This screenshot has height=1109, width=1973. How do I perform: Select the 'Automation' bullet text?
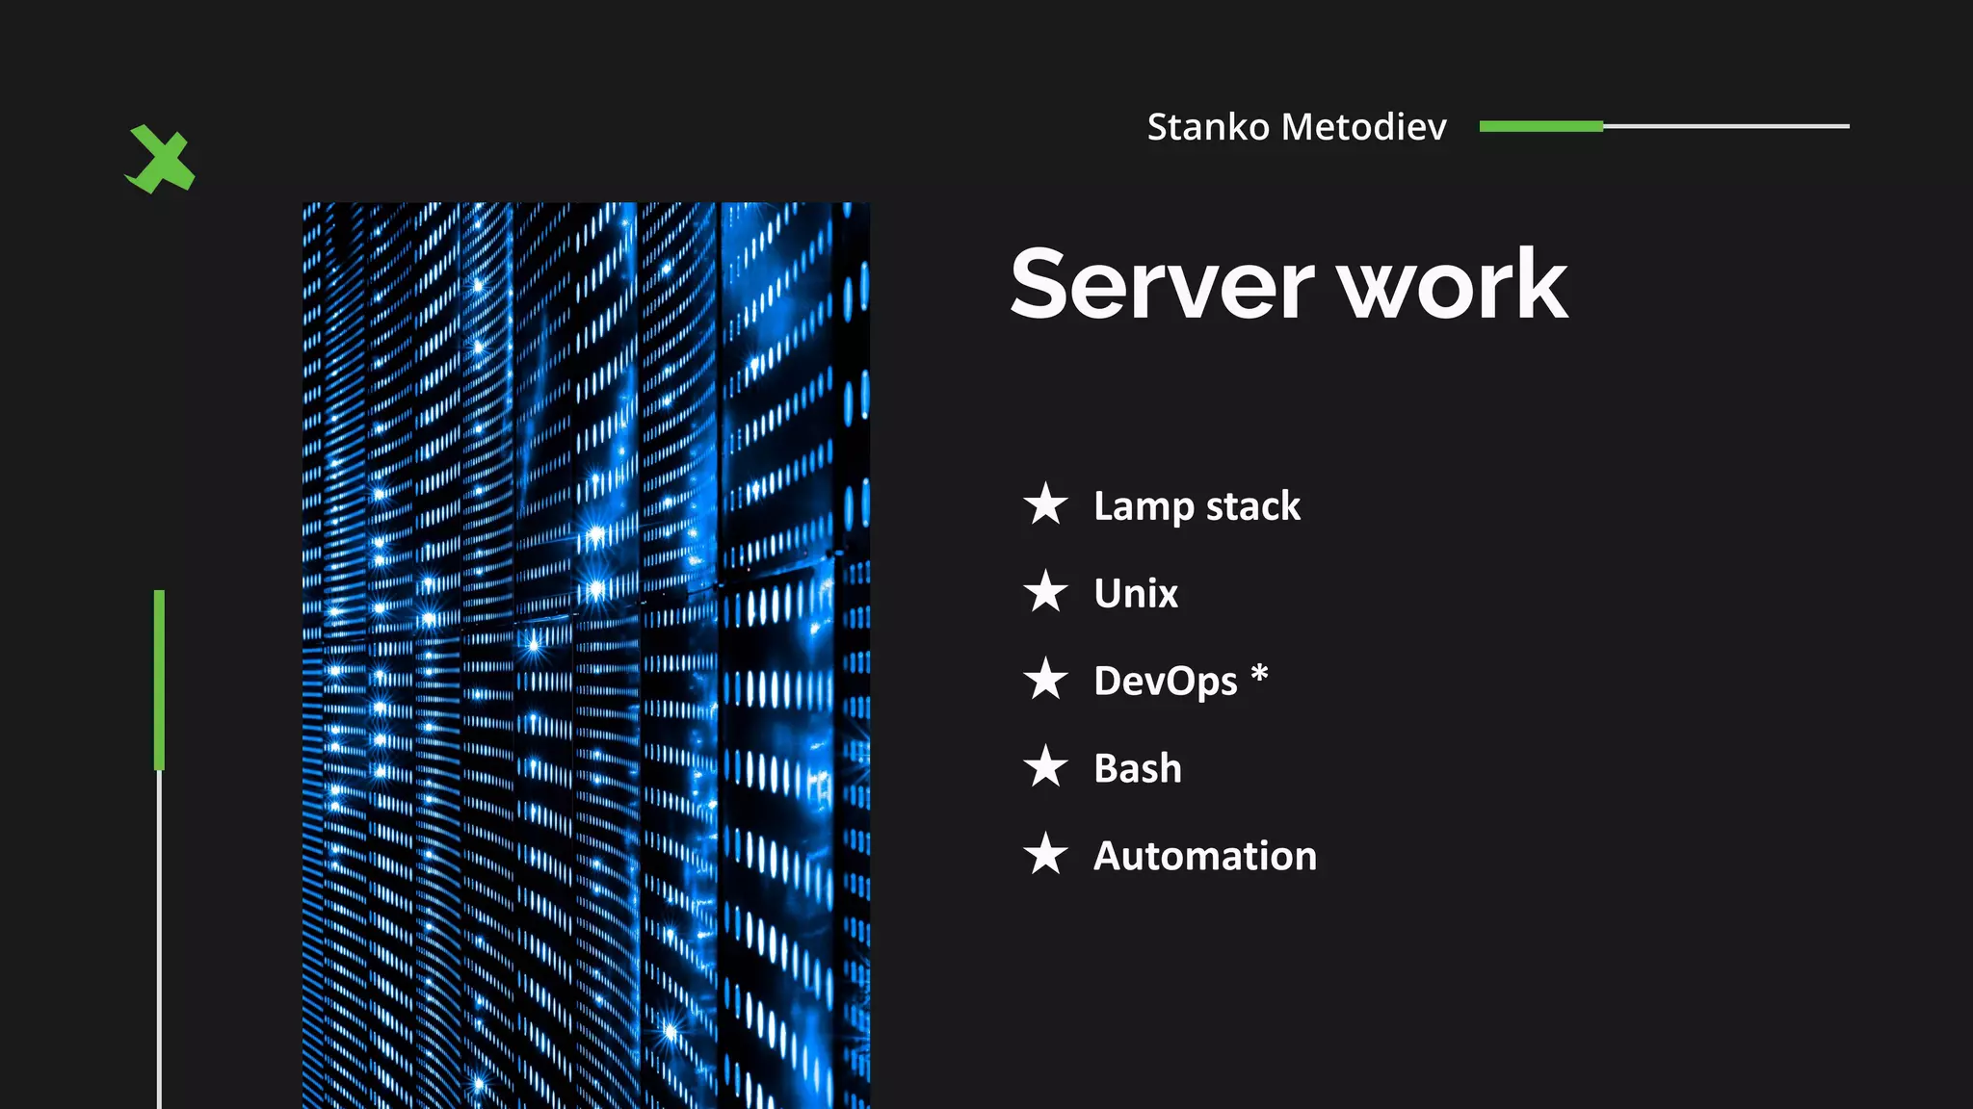[x=1205, y=856]
